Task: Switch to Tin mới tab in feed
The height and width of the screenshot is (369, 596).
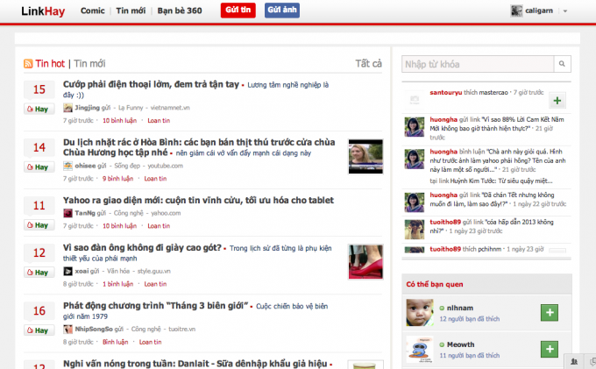Action: pos(89,63)
